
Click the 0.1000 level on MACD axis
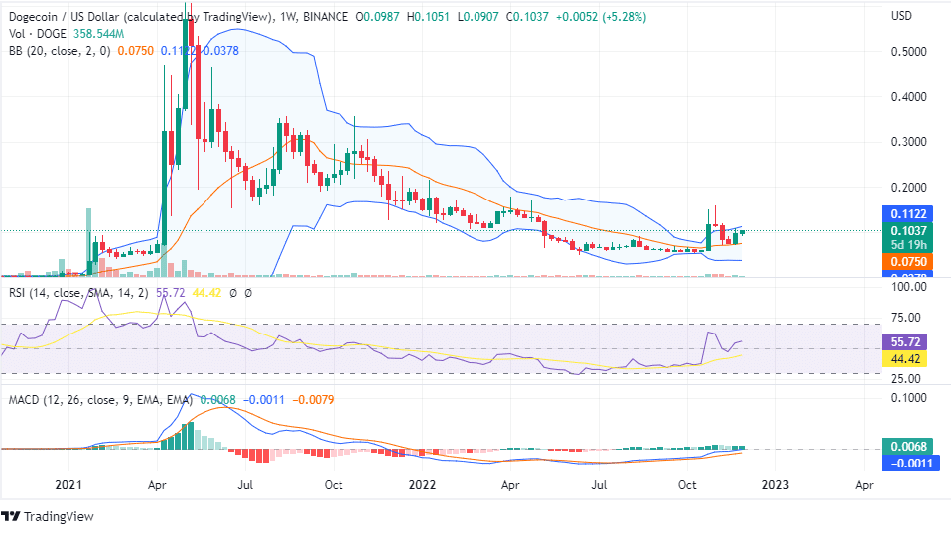908,398
